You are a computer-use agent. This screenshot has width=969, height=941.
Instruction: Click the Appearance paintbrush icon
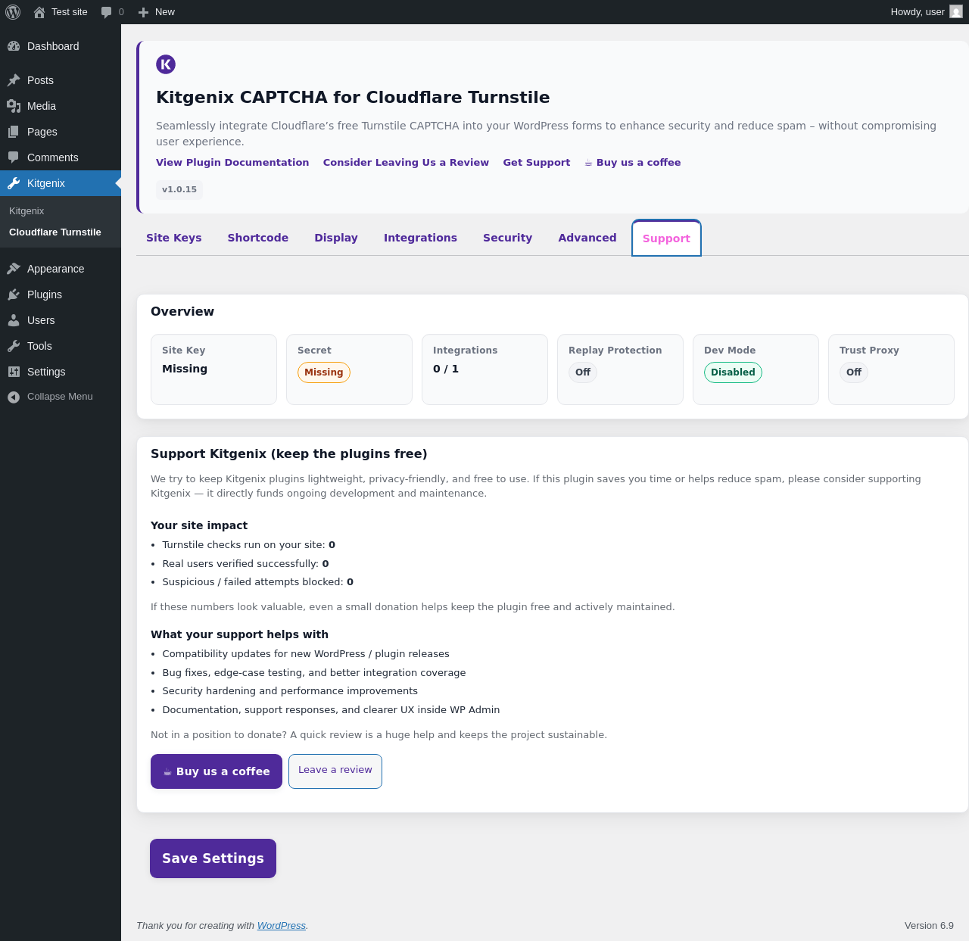click(14, 269)
